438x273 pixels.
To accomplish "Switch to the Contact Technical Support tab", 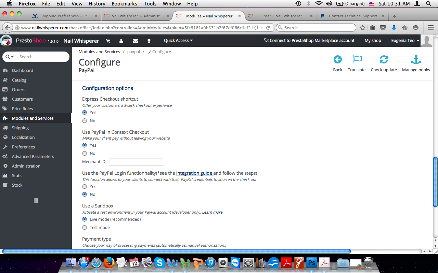I will pos(352,16).
